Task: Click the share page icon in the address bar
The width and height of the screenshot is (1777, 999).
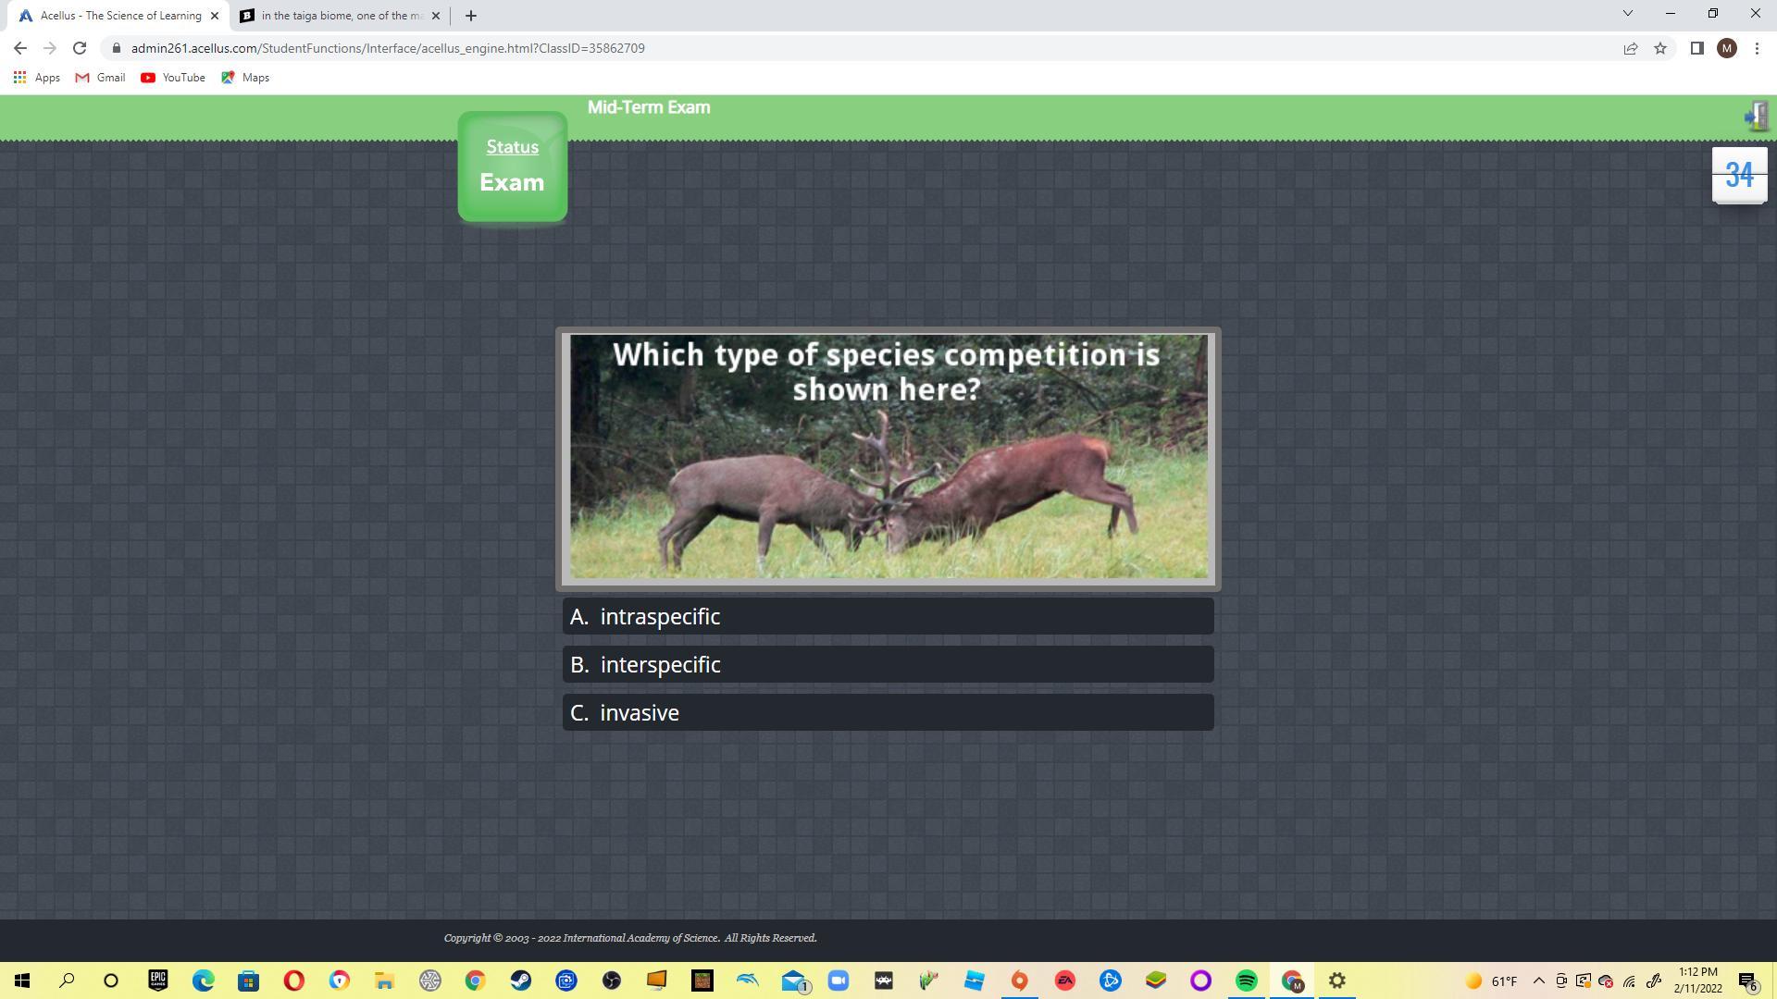Action: (x=1631, y=48)
